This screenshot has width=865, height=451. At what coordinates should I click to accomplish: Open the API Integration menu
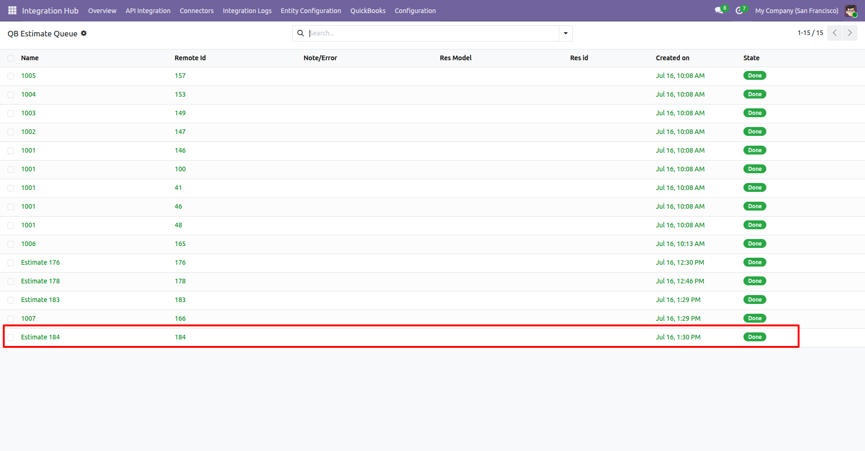pyautogui.click(x=148, y=11)
